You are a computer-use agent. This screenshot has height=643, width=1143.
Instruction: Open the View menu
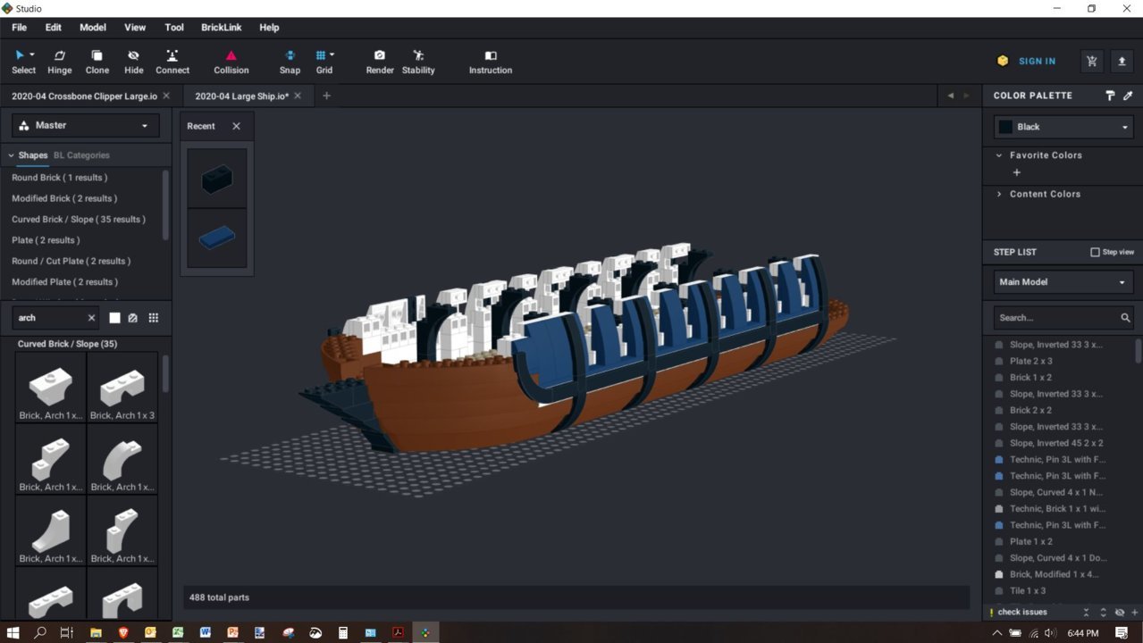135,28
